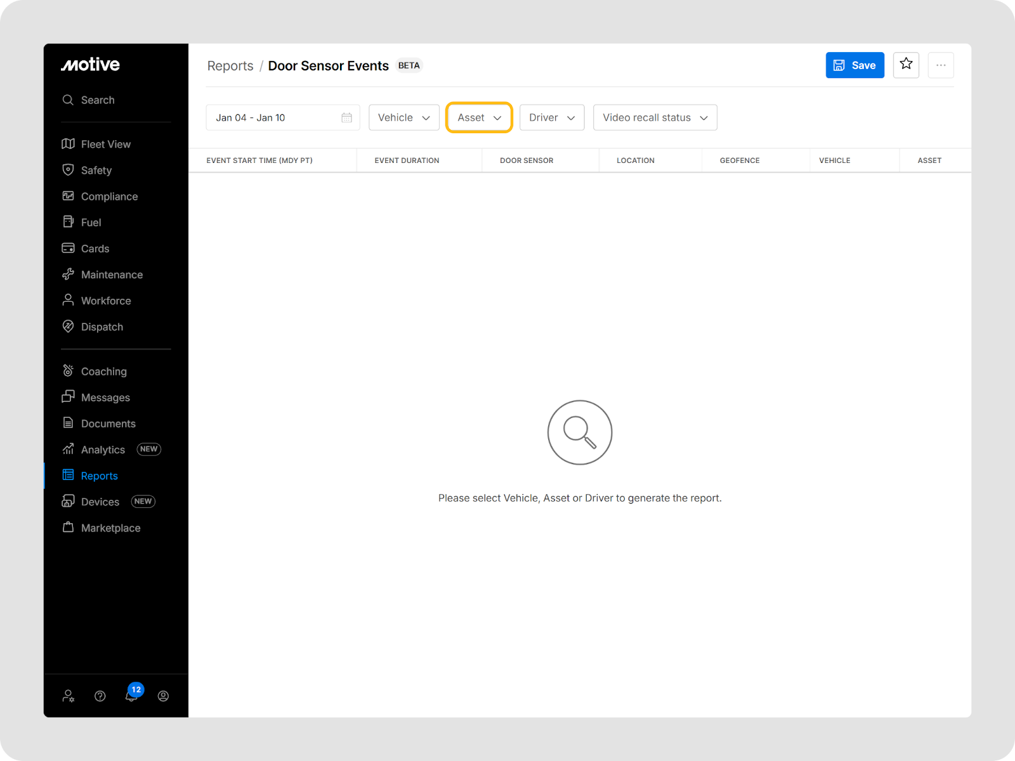Click the star favorite icon
Image resolution: width=1015 pixels, height=761 pixels.
tap(906, 65)
